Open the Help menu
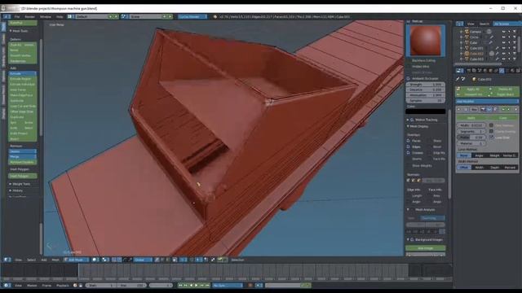This screenshot has height=293, width=522. 60,16
